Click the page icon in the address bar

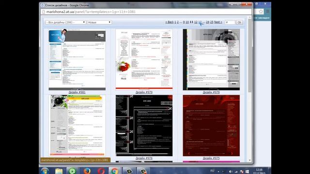coord(44,12)
